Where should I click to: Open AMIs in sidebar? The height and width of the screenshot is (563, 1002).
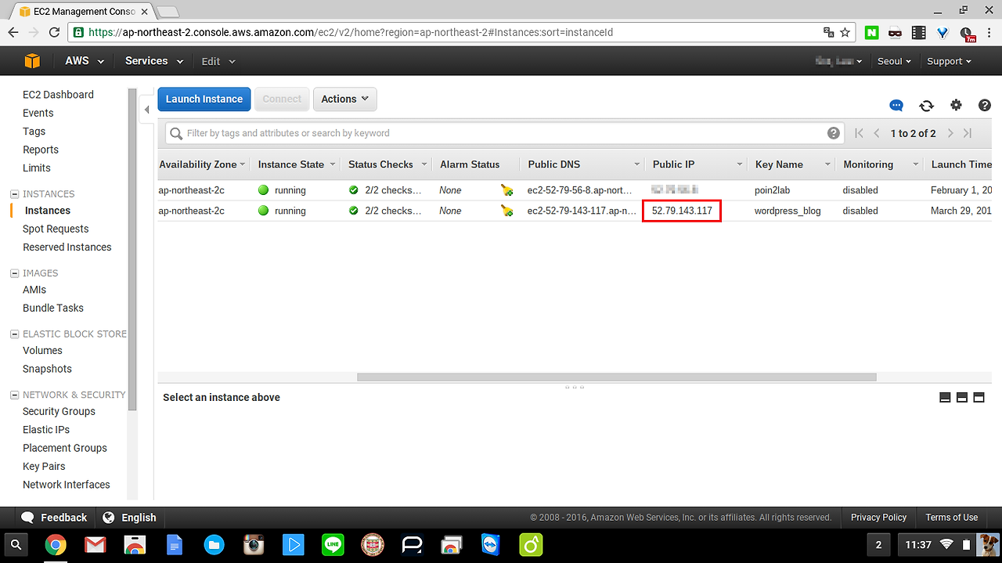[34, 290]
